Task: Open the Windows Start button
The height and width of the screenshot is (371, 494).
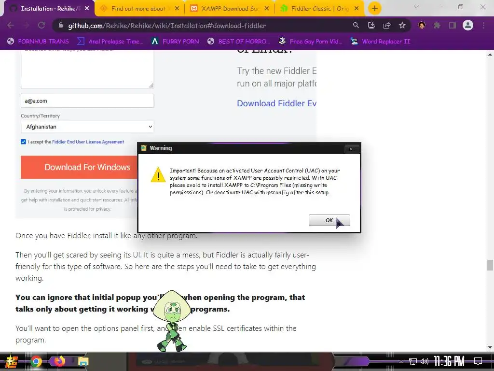Action: click(x=12, y=361)
